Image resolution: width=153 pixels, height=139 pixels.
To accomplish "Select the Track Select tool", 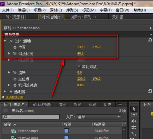I will [x=134, y=115].
